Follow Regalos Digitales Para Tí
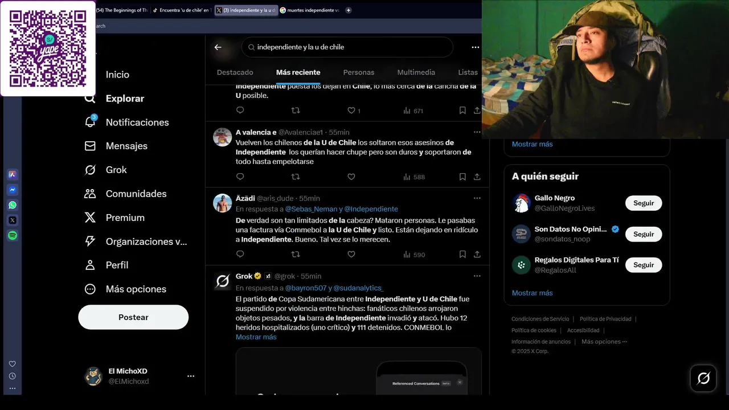The image size is (729, 410). 644,265
